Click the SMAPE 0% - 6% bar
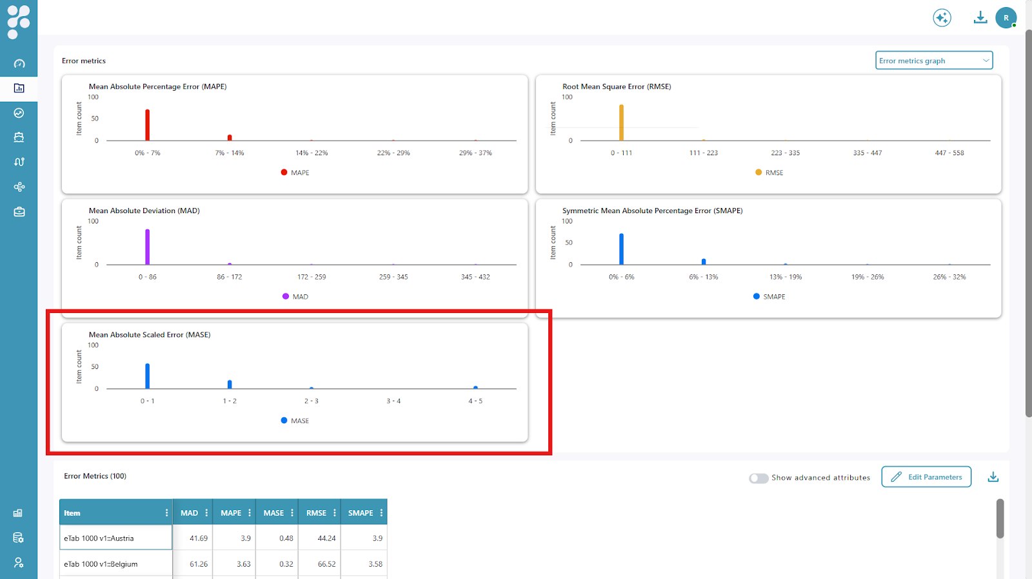 [x=621, y=249]
